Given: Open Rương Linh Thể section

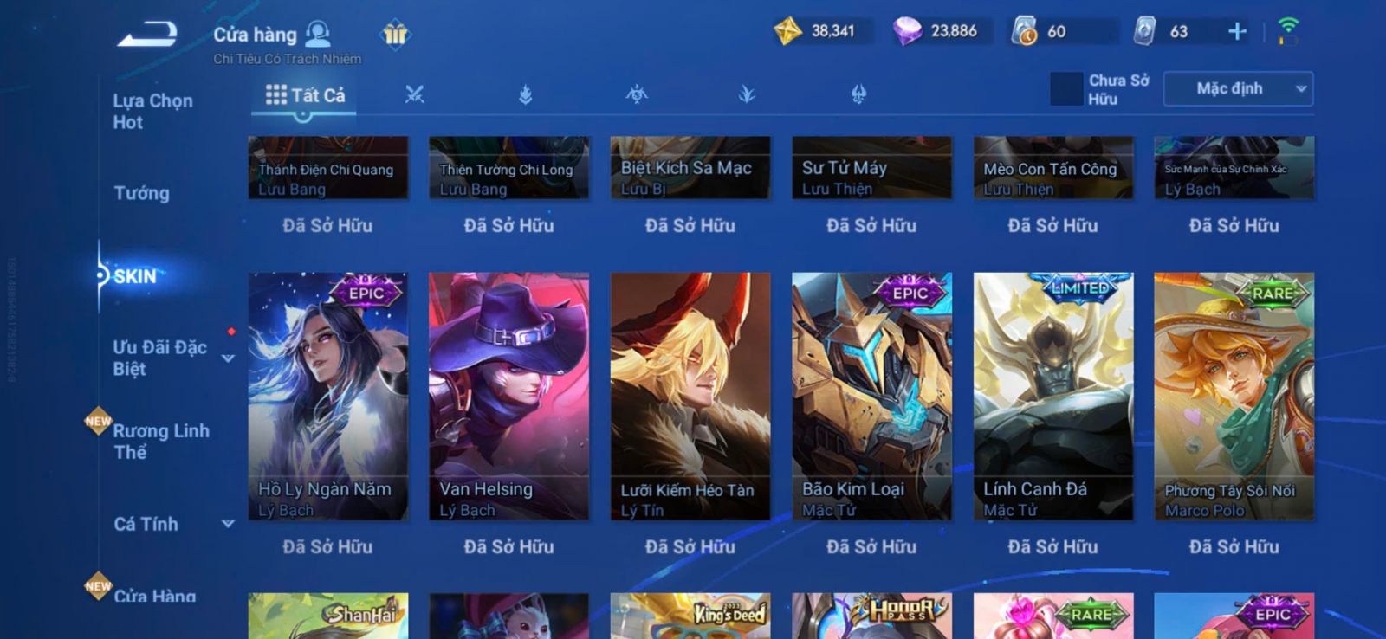Looking at the screenshot, I should [161, 441].
